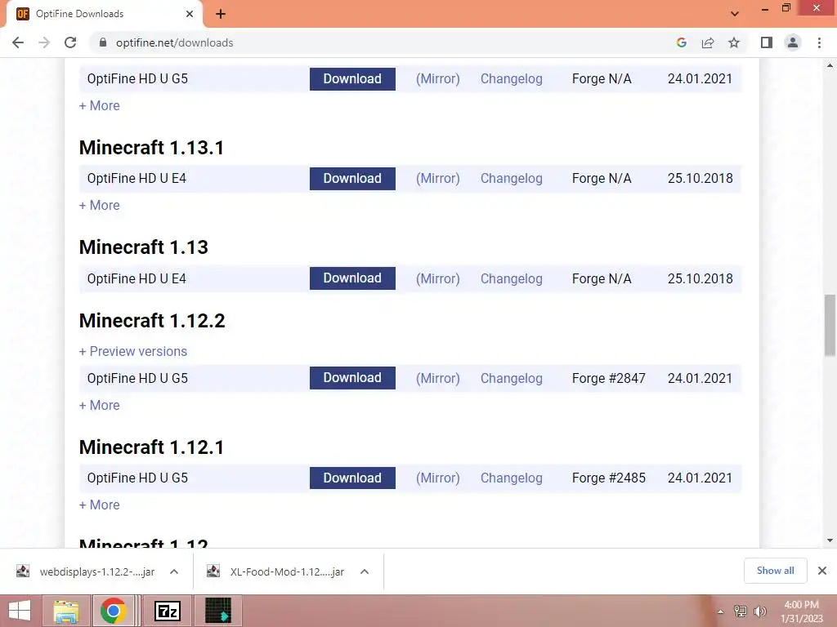Click the Minecraft 1.12.1 heading
The width and height of the screenshot is (837, 627).
[151, 447]
